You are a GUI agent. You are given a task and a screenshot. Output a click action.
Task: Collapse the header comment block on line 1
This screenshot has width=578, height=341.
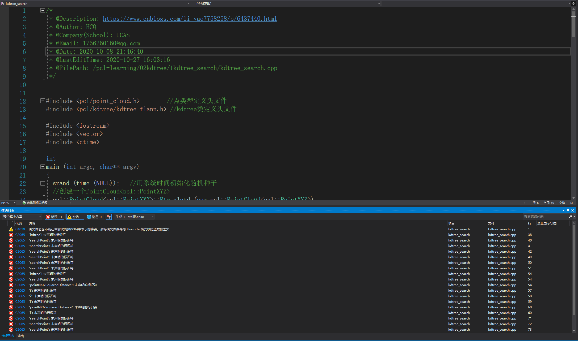(43, 10)
